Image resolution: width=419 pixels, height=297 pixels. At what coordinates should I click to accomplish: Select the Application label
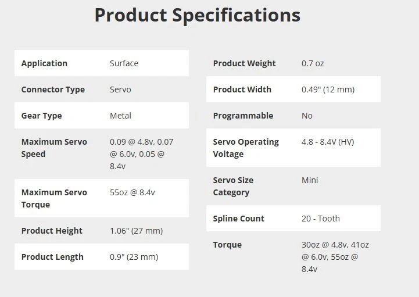click(44, 63)
